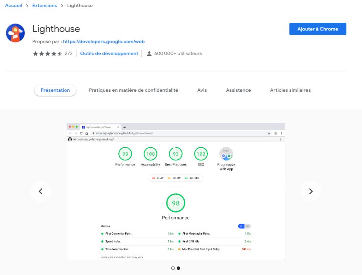The width and height of the screenshot is (362, 275).
Task: Select the second carousel dot indicator
Action: tap(178, 268)
